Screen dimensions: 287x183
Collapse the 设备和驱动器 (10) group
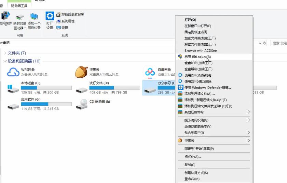tap(5, 61)
